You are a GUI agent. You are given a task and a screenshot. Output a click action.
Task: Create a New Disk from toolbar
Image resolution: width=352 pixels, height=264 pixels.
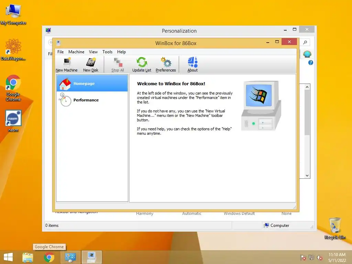(91, 65)
